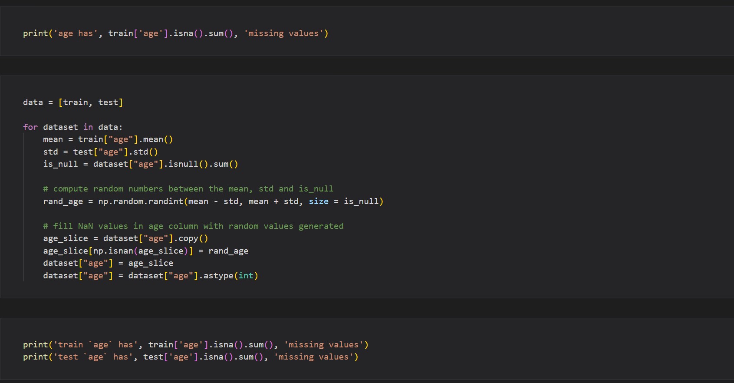Viewport: 734px width, 383px height.
Task: Click the 'dataset["age"] = age_slice' line
Action: pyautogui.click(x=108, y=263)
